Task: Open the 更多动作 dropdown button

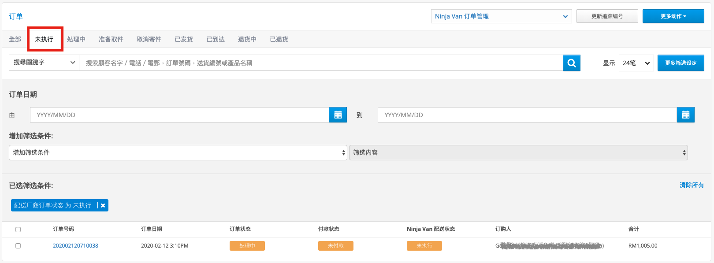Action: click(673, 16)
